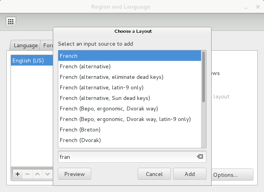Click the move-up arrow icon
Screen dimensions: 264x192
38,174
